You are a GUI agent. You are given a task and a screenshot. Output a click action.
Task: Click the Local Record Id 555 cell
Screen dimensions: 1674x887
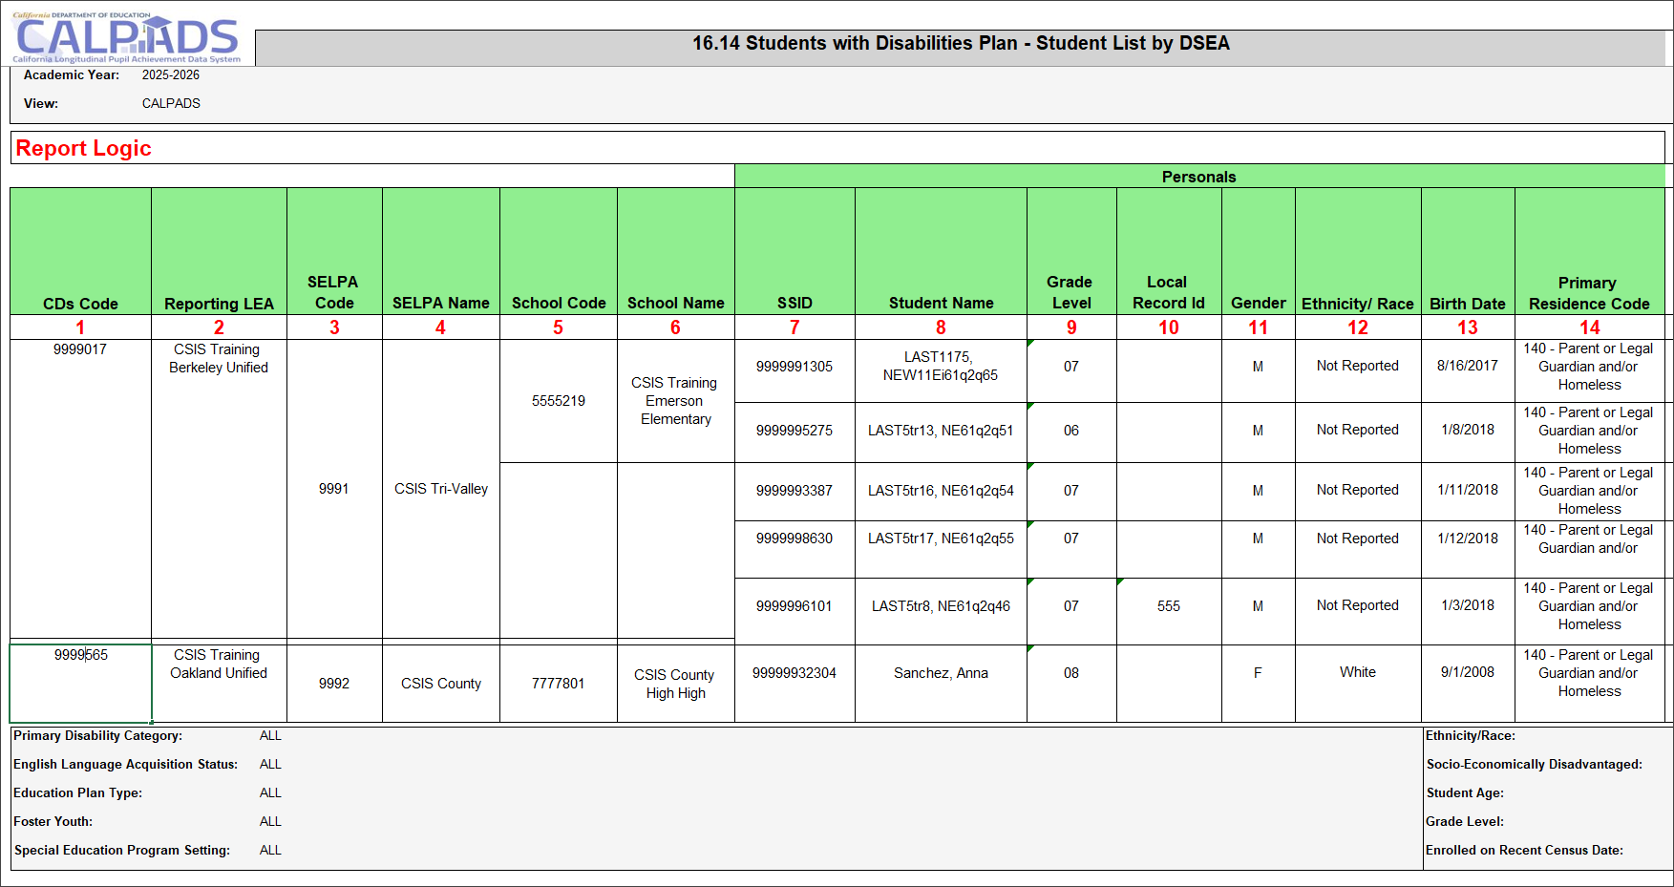pos(1167,605)
